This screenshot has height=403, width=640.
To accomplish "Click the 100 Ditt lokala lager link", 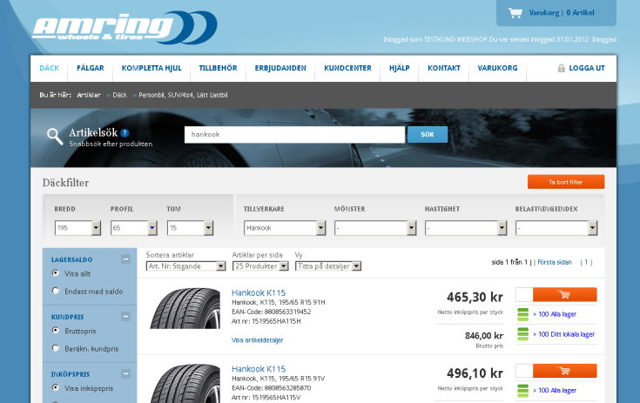I will pyautogui.click(x=563, y=334).
